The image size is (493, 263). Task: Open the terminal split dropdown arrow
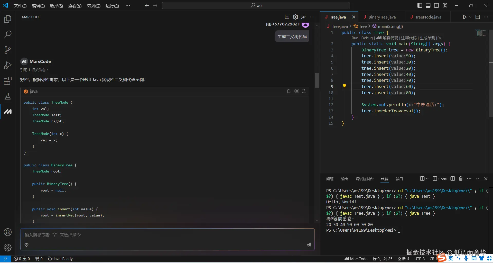(x=427, y=179)
